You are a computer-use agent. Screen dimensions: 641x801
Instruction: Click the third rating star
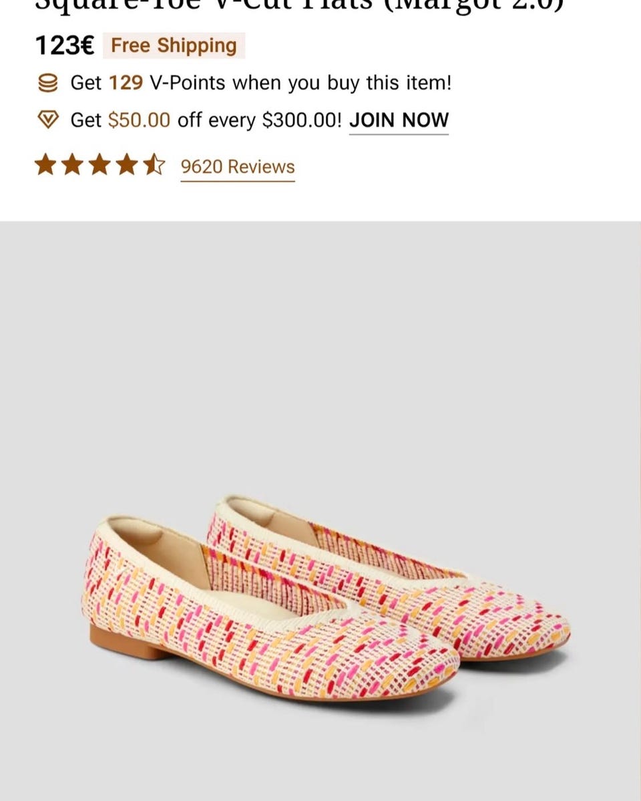click(99, 164)
